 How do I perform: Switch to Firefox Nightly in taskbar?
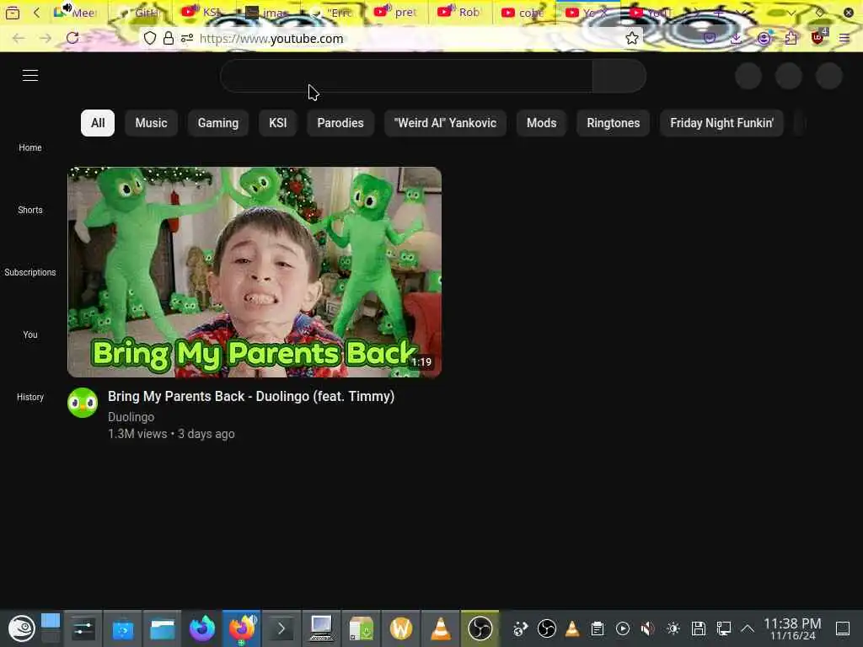[202, 628]
